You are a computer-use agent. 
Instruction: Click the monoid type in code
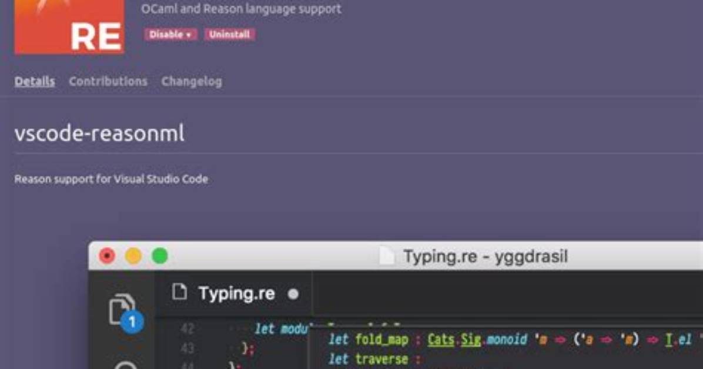507,340
